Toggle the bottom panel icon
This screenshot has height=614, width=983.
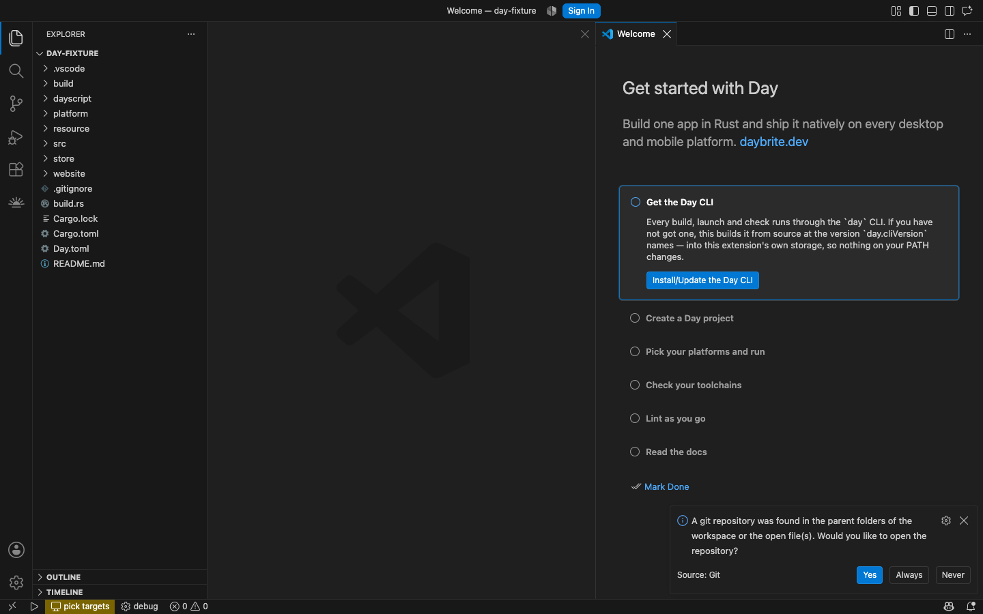(x=932, y=11)
